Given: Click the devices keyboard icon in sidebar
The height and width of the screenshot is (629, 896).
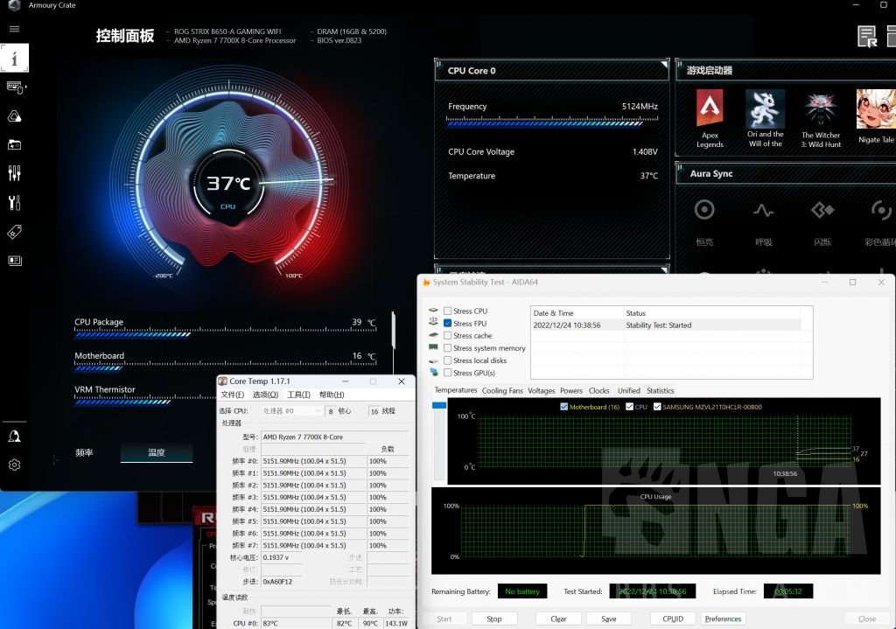Looking at the screenshot, I should pyautogui.click(x=15, y=87).
